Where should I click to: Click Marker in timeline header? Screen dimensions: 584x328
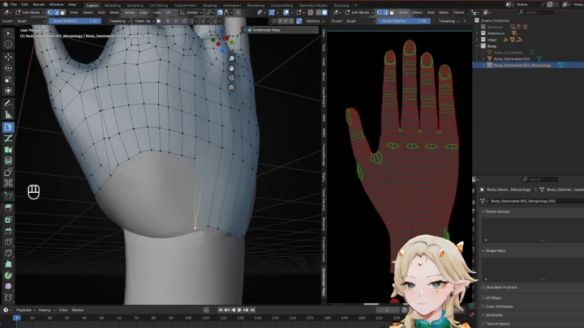[78, 310]
